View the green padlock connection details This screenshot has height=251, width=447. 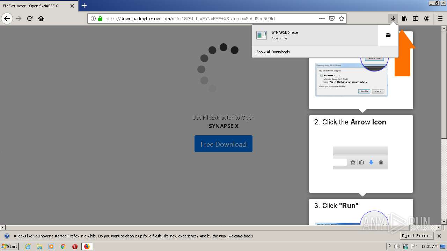(x=100, y=18)
